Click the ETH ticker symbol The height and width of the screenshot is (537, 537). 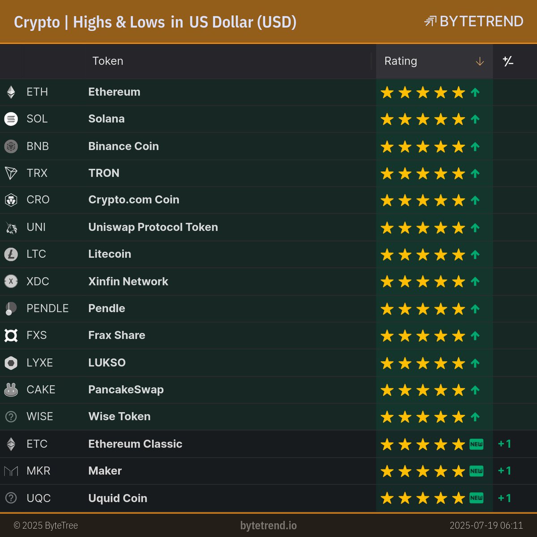coord(37,92)
